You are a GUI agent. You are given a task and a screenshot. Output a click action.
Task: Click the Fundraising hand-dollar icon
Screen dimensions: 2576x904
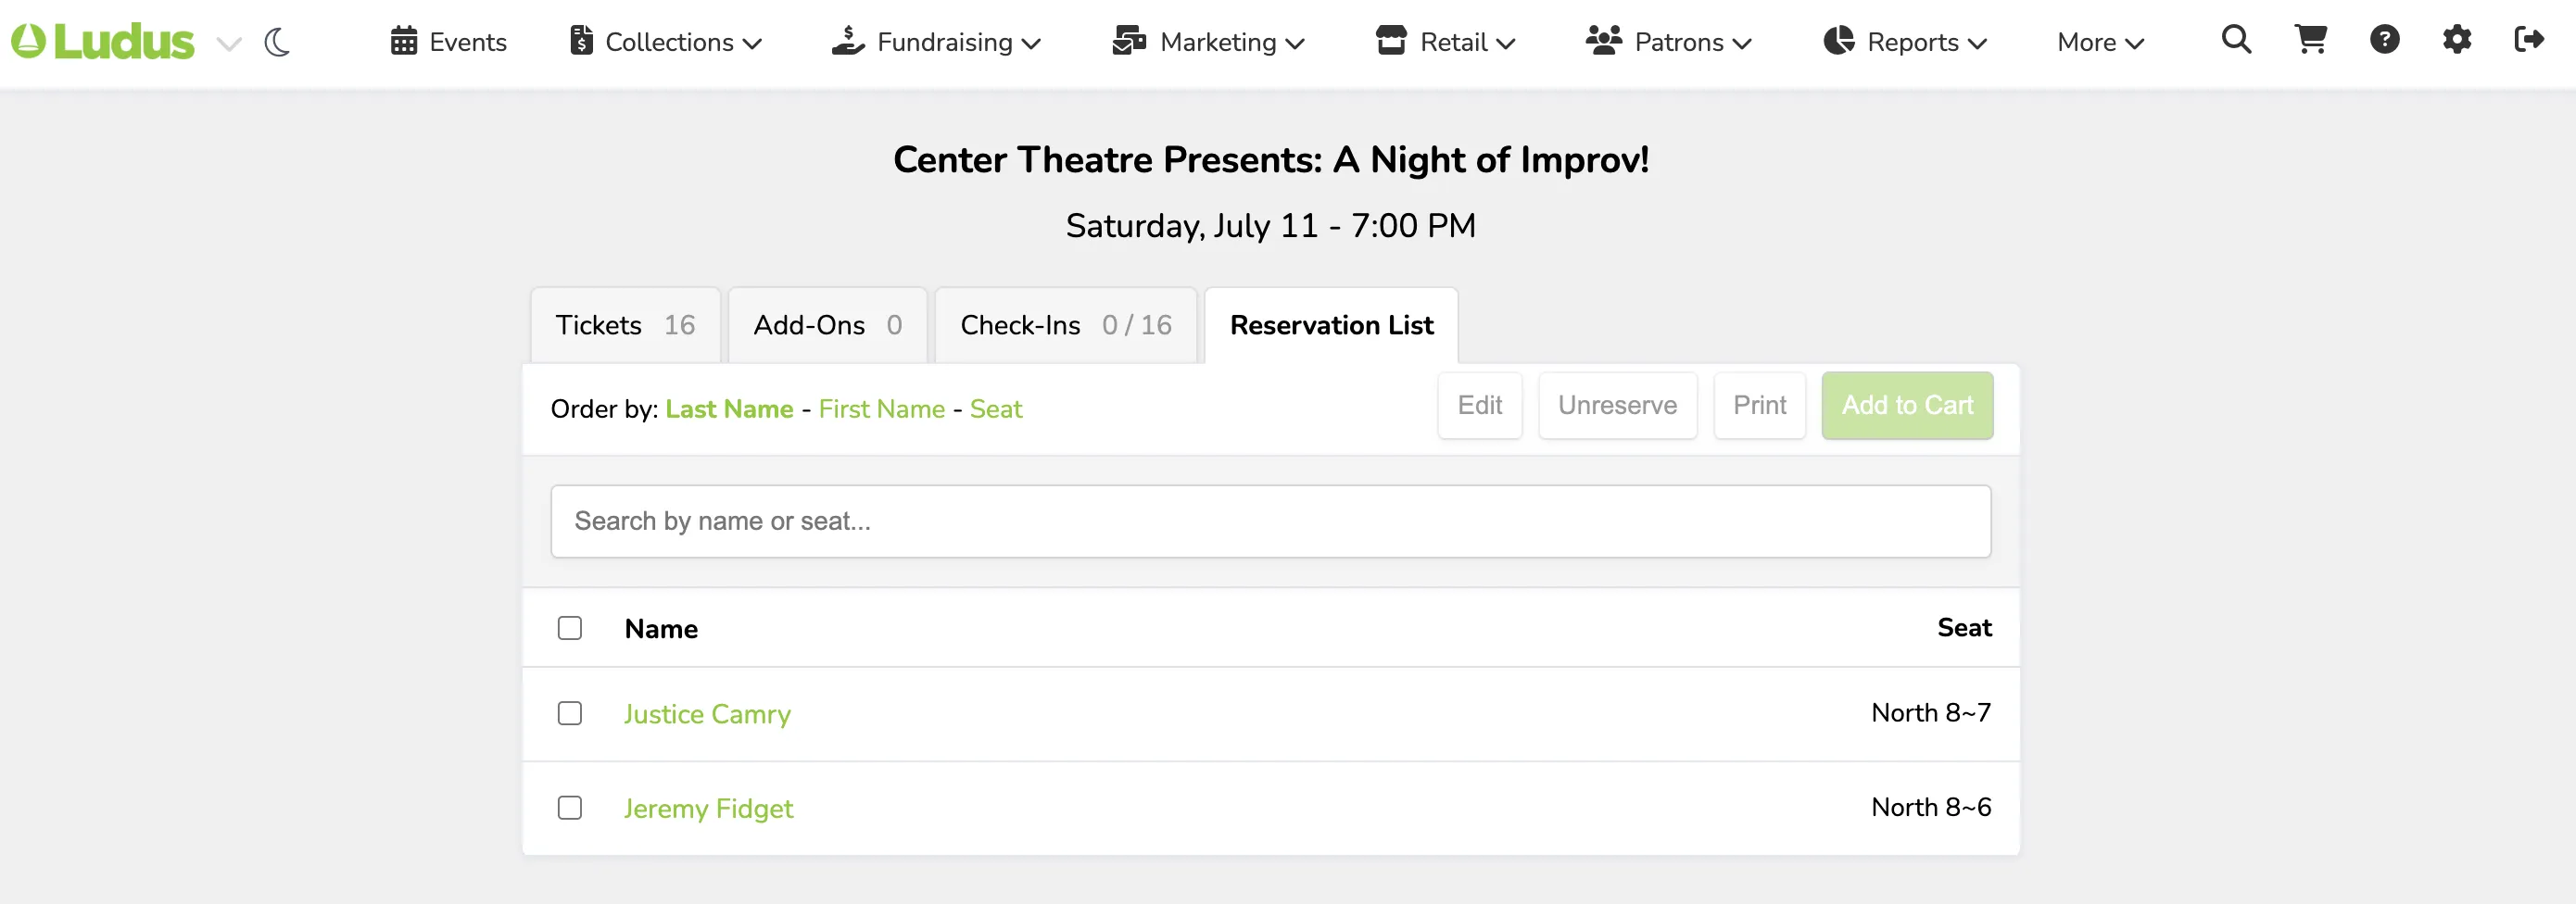pos(848,41)
